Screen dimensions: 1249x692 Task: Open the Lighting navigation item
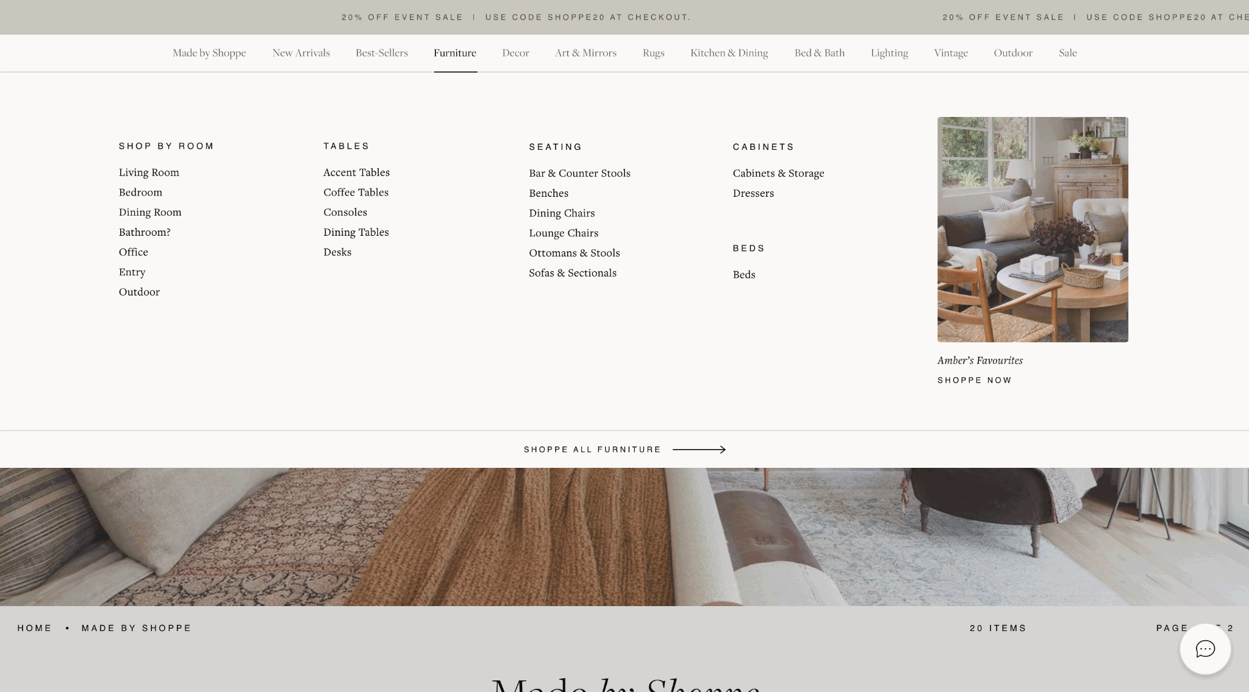(x=889, y=53)
